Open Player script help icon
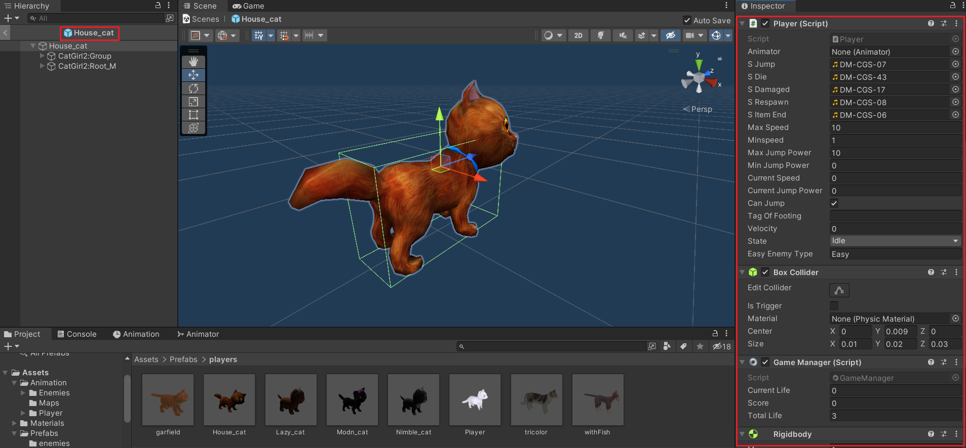The height and width of the screenshot is (448, 966). point(931,23)
